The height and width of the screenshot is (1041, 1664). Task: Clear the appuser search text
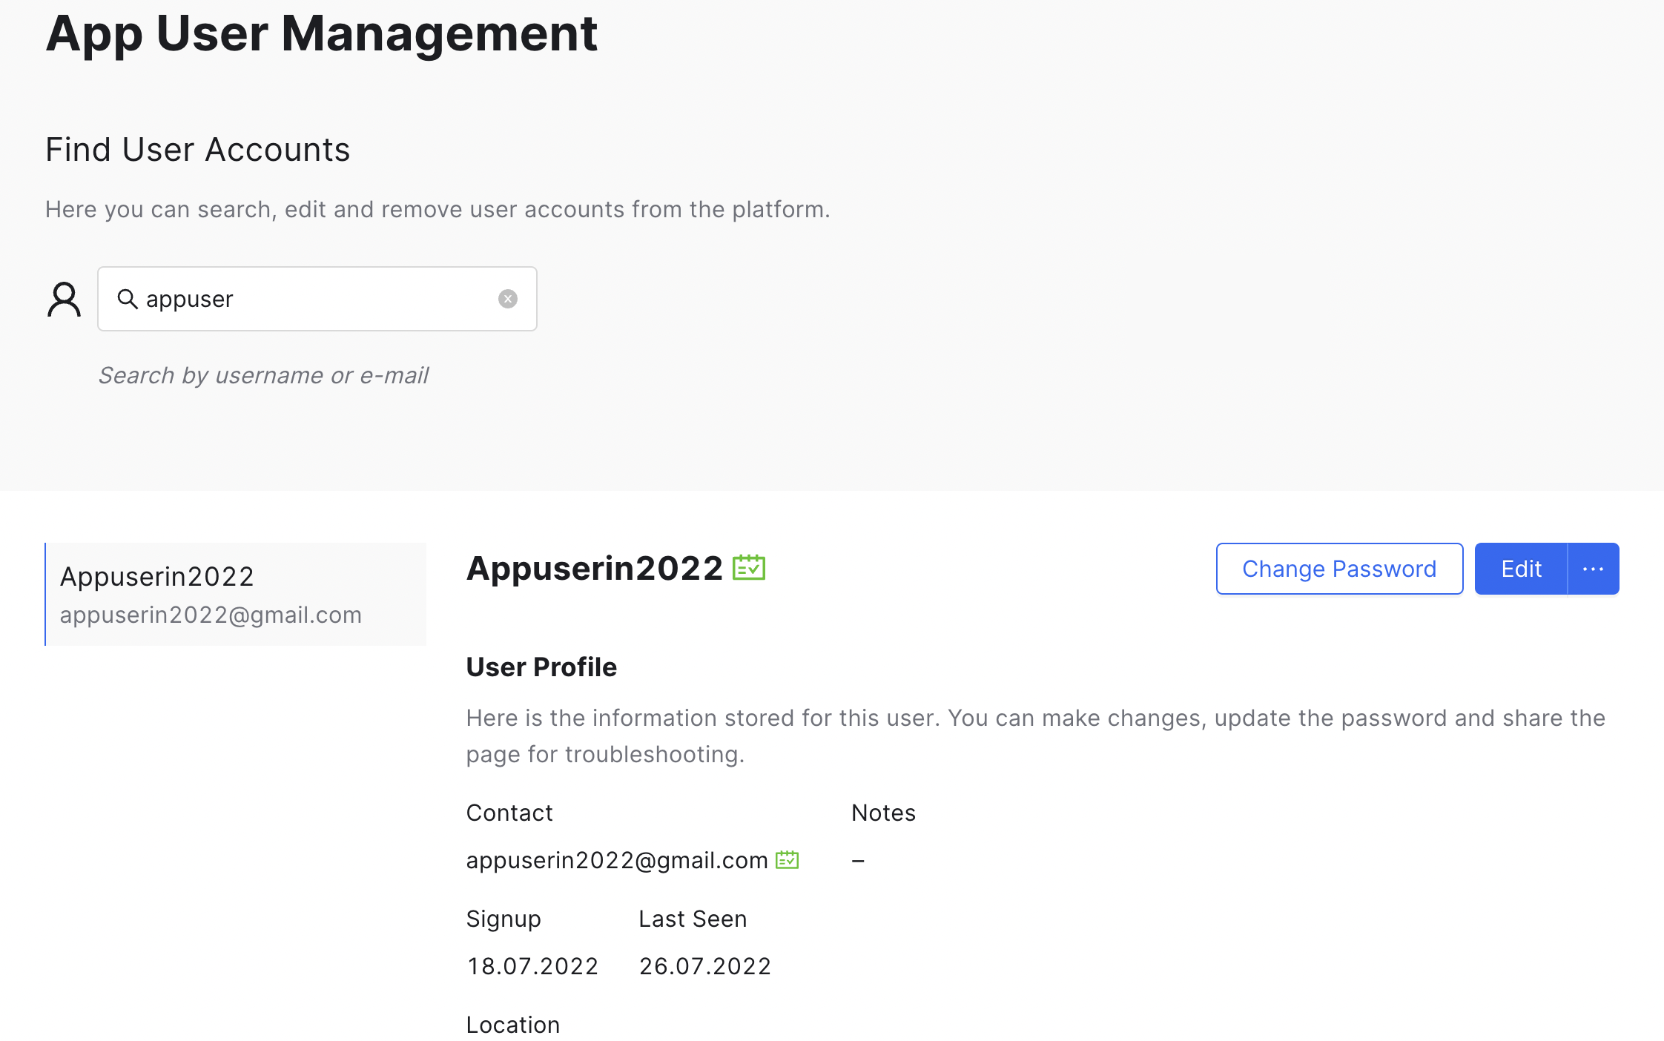point(508,299)
